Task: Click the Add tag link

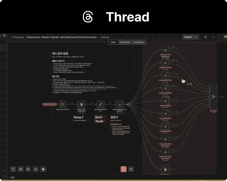Action: 104,37
